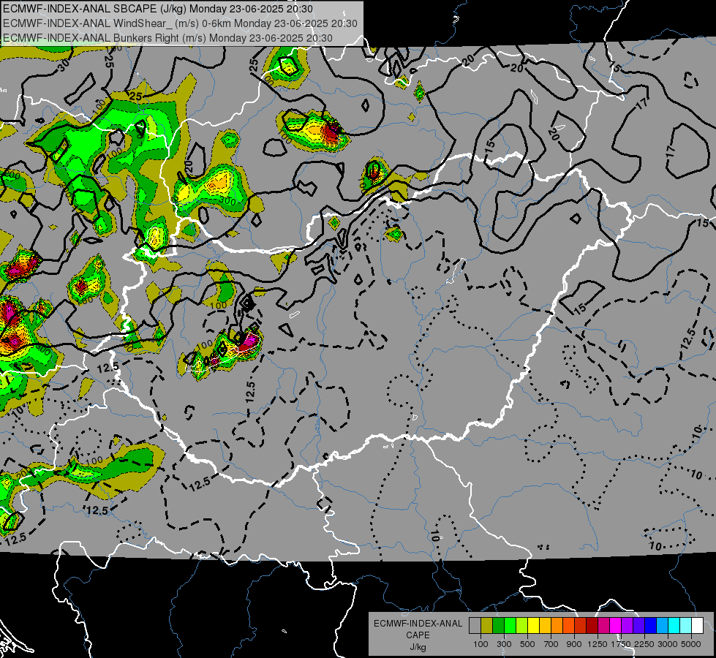Click the legend value 700
The image size is (716, 658).
pos(551,644)
